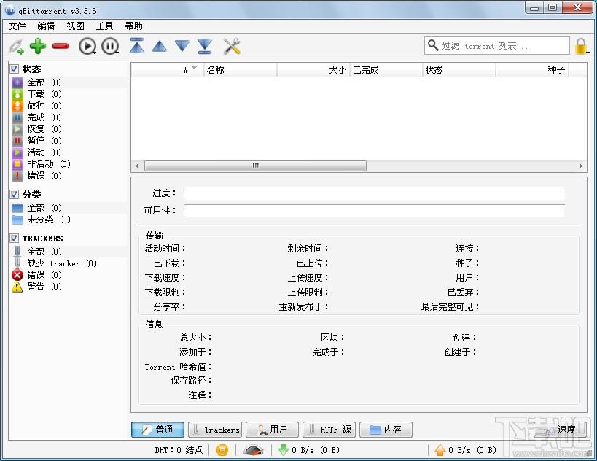Image resolution: width=597 pixels, height=461 pixels.
Task: Click the move down in queue icon
Action: pyautogui.click(x=182, y=46)
